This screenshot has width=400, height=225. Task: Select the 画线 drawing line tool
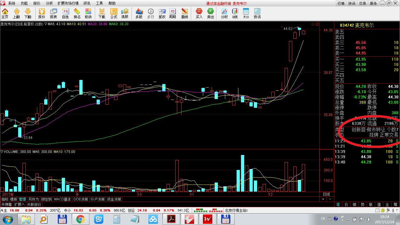(184, 13)
